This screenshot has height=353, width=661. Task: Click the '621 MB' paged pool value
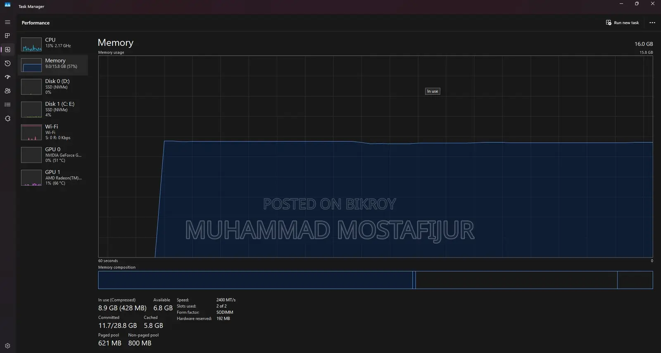[x=110, y=343]
